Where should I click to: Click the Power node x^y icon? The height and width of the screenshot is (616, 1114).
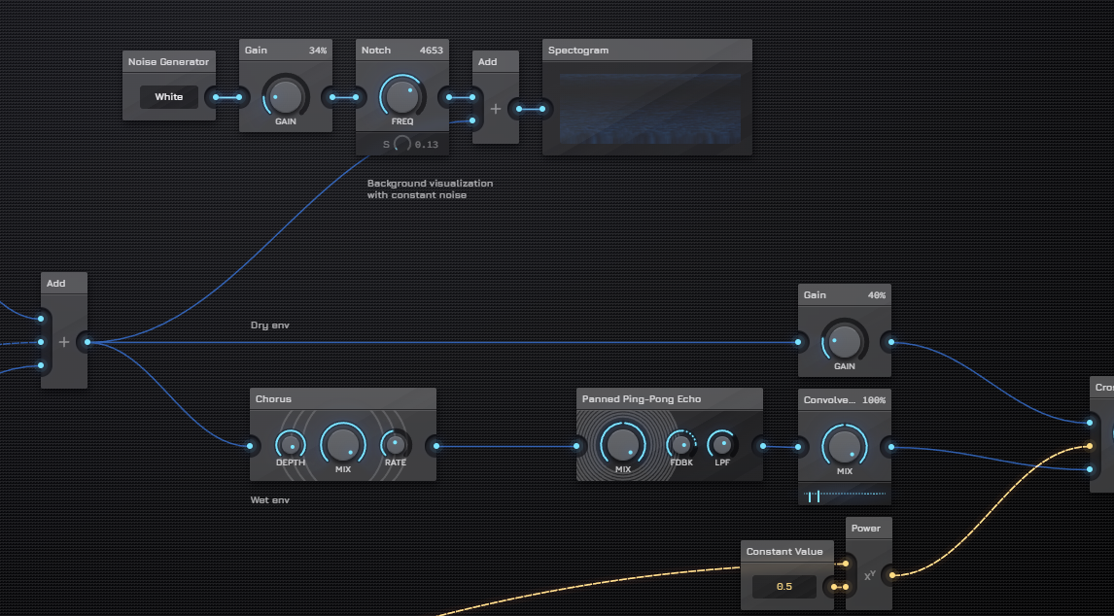click(x=870, y=575)
